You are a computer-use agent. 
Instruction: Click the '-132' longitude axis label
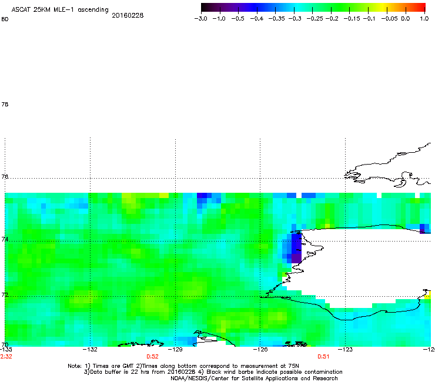tap(90, 349)
